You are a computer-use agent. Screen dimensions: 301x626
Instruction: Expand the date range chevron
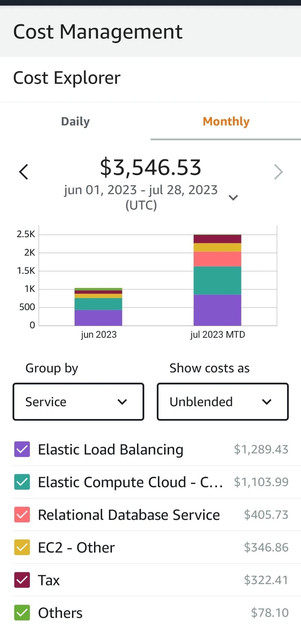pos(233,197)
